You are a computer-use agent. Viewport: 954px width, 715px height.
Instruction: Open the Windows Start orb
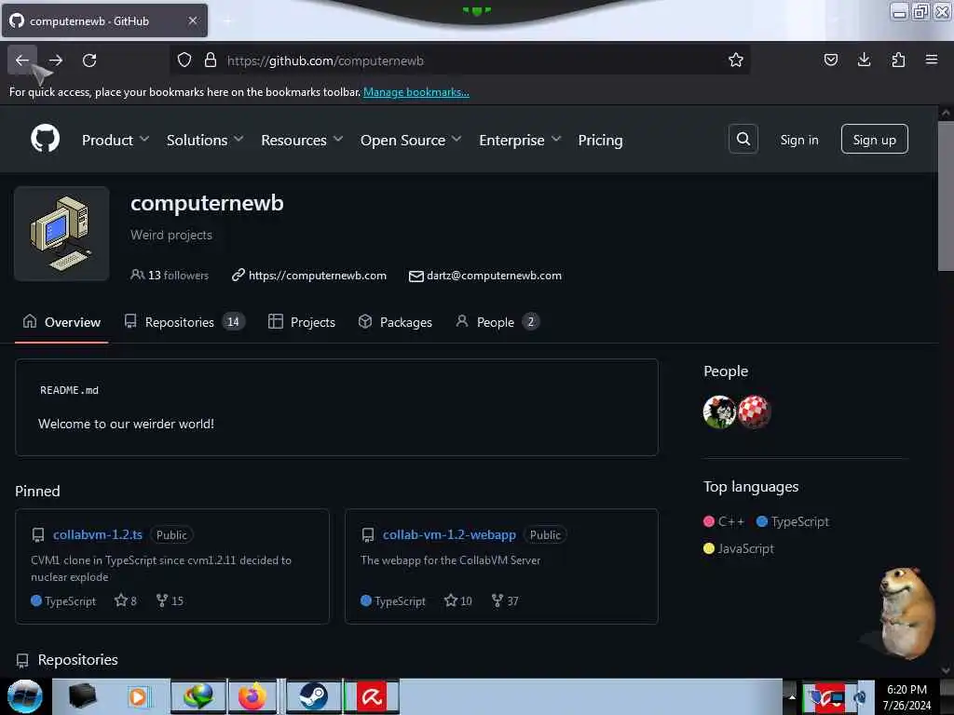pyautogui.click(x=24, y=696)
